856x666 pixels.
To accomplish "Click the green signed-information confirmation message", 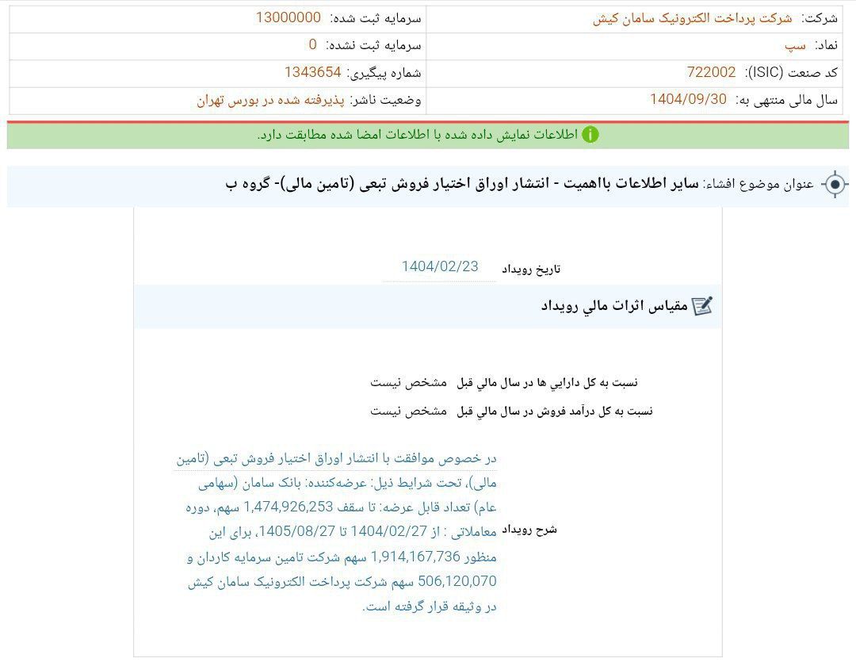I will coord(417,135).
